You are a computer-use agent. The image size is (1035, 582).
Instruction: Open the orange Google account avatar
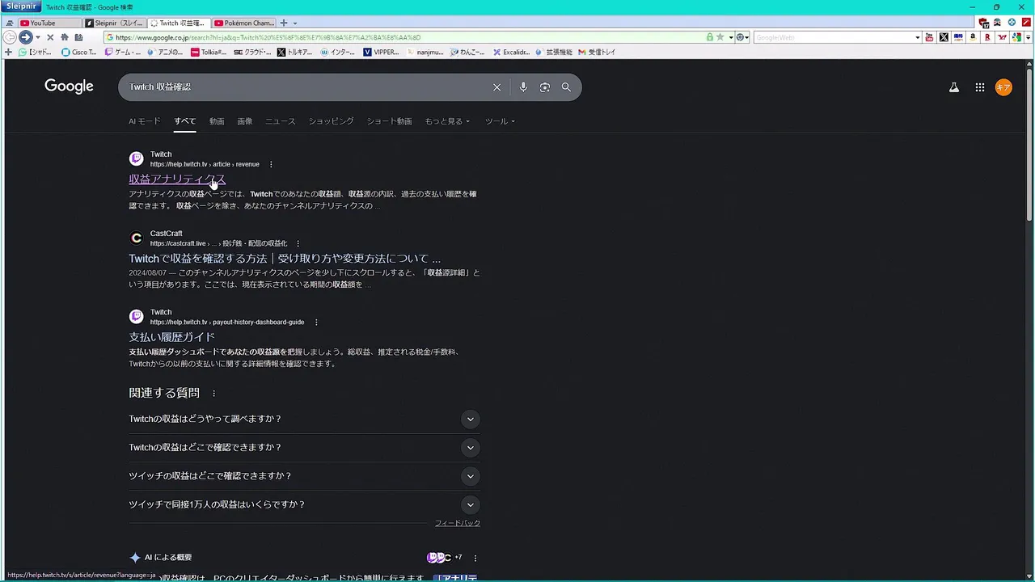click(1003, 87)
